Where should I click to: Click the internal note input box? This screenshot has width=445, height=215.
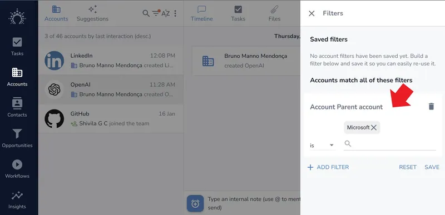[254, 203]
